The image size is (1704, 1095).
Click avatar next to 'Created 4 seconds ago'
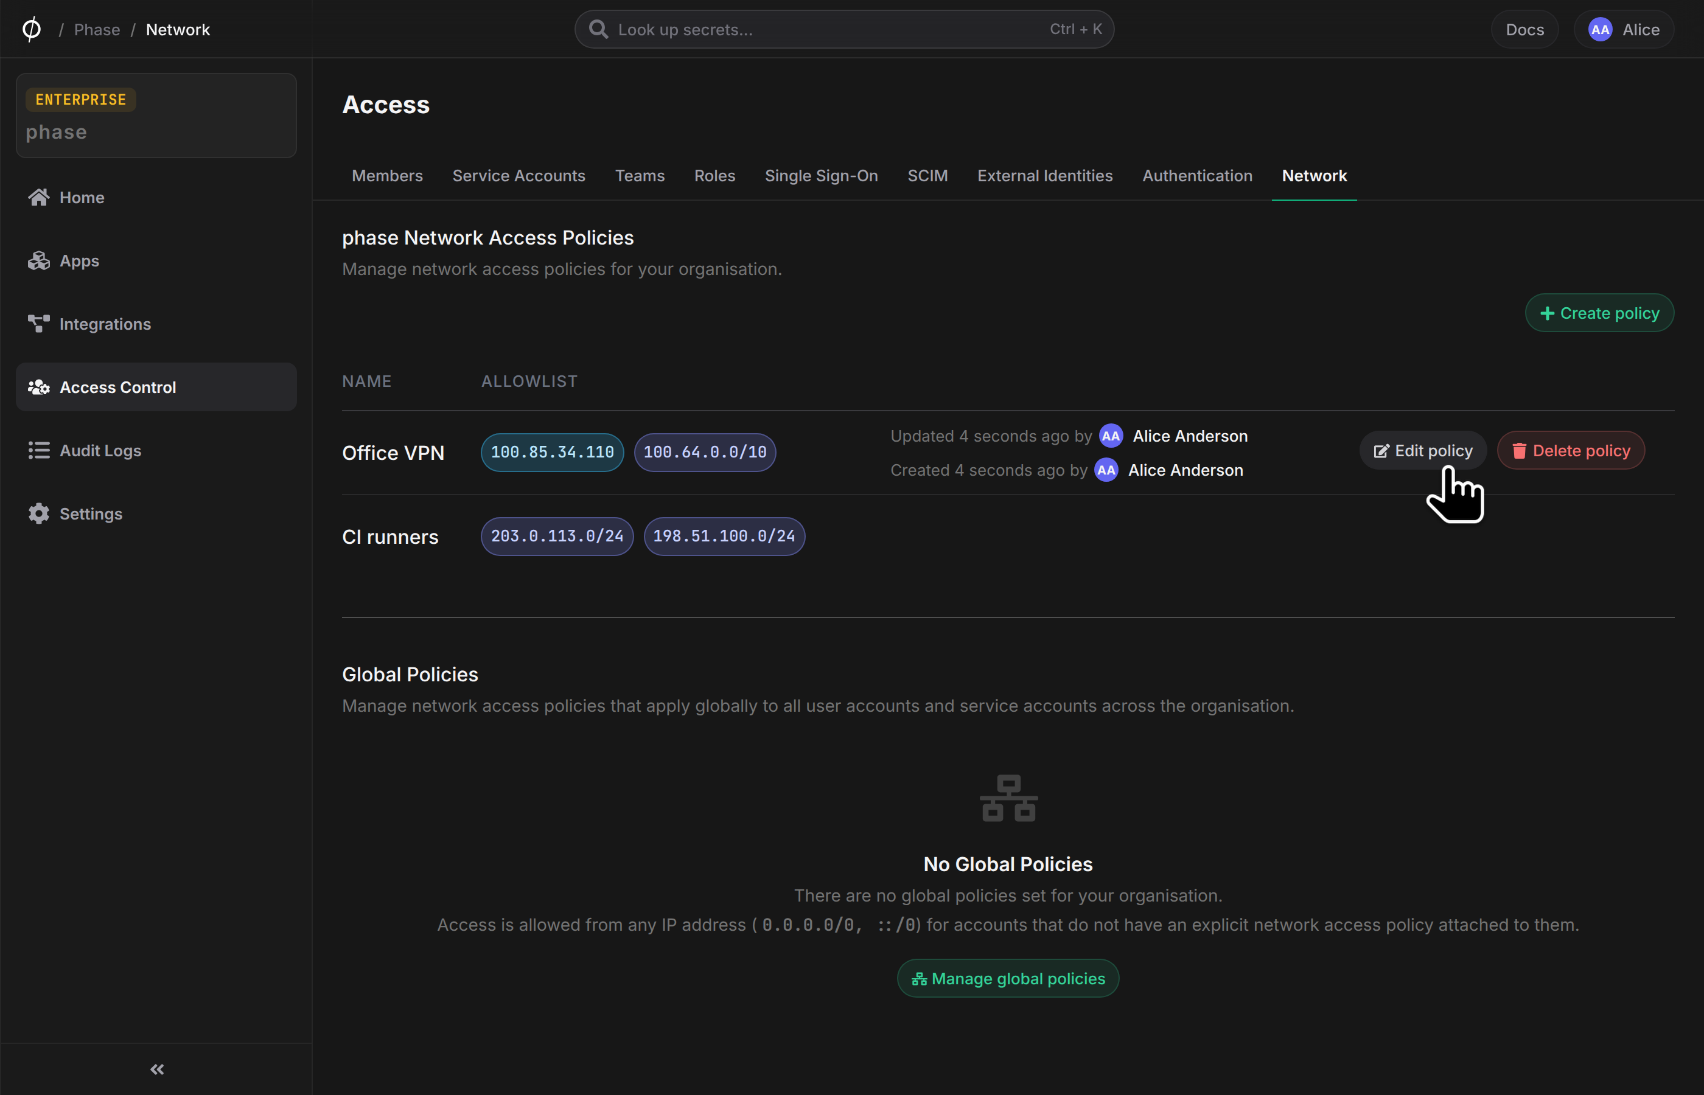1106,470
